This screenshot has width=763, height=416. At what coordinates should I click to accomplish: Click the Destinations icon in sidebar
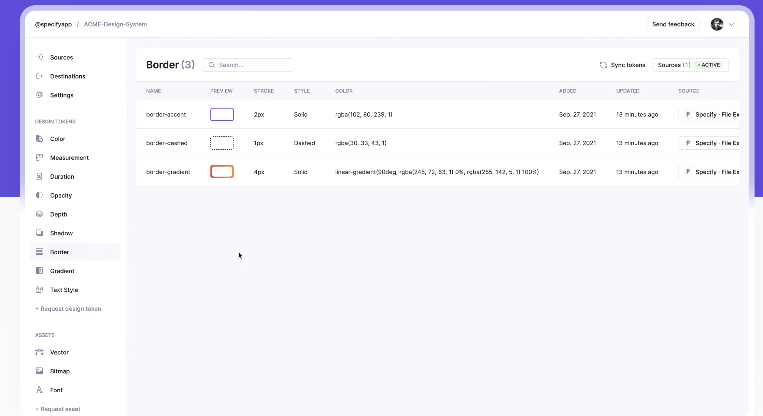39,76
